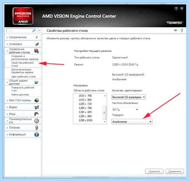This screenshot has height=181, width=189.
Task: Click the Управление рабочим столом icon
Action: coord(37,51)
